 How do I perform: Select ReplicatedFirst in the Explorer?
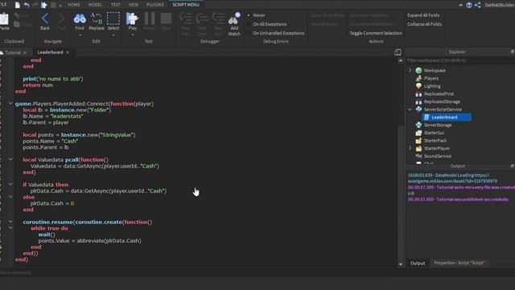[439, 93]
